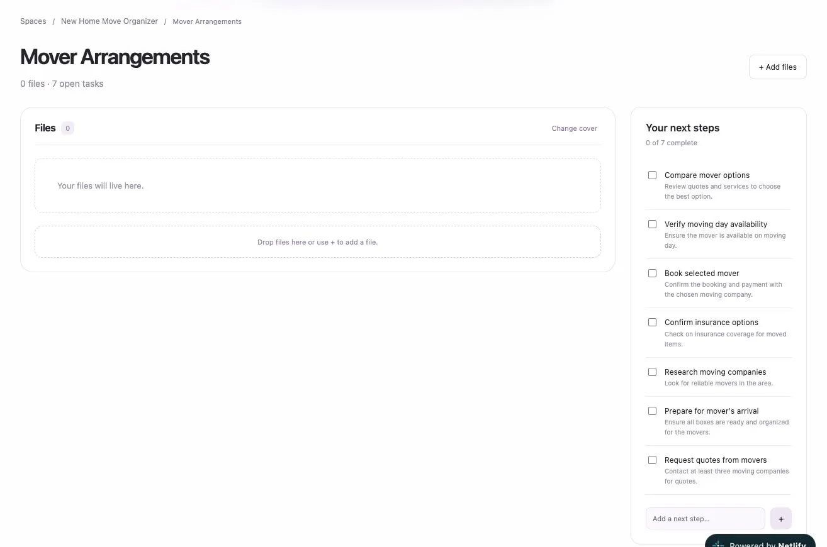827x547 pixels.
Task: Click 'Check on insurance coverage' description text
Action: pyautogui.click(x=725, y=340)
